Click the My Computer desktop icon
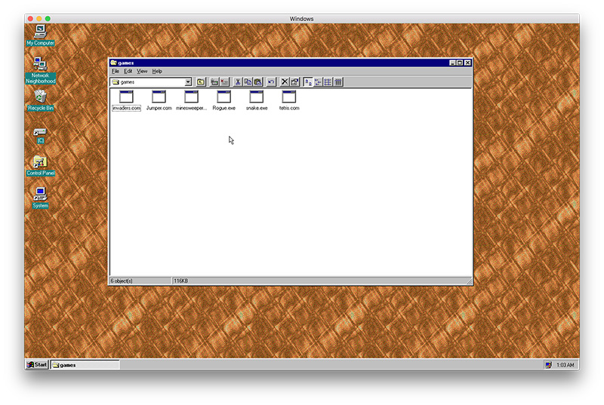The width and height of the screenshot is (604, 405). click(x=41, y=32)
